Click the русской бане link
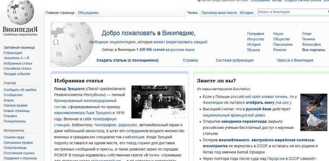Image resolution: width=329 pixels, height=161 pixels. tap(259, 109)
